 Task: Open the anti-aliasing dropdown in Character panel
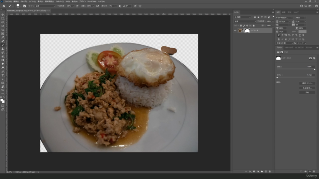(x=302, y=43)
